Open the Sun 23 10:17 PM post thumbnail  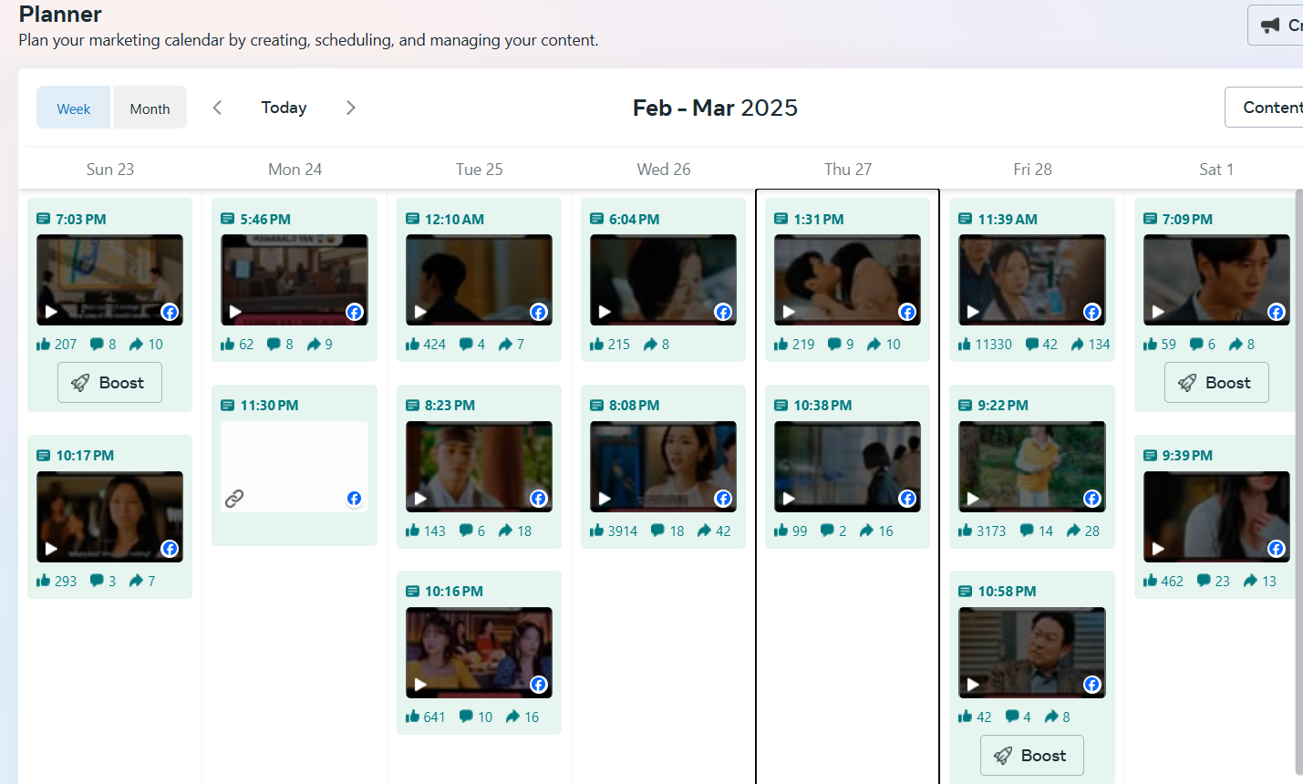tap(109, 517)
